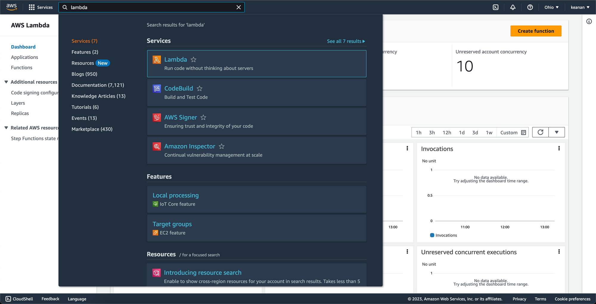Set time range to 3h
The height and width of the screenshot is (304, 596).
click(432, 133)
